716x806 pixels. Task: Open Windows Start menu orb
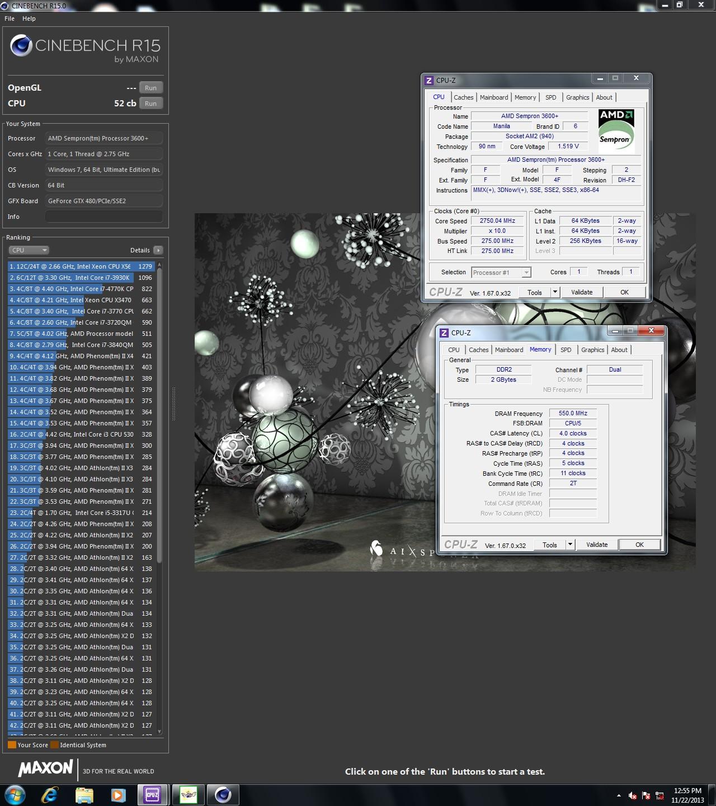pyautogui.click(x=15, y=794)
